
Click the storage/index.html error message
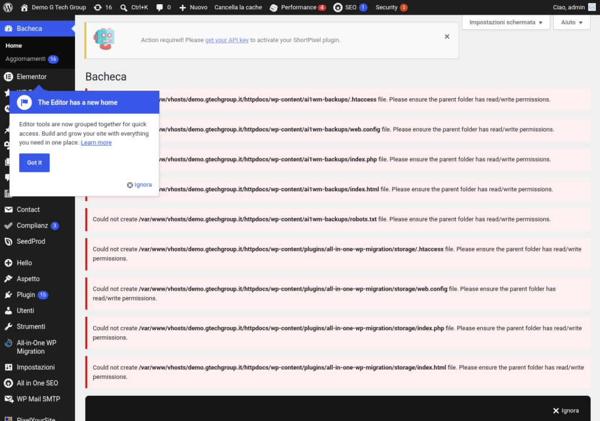pos(338,372)
